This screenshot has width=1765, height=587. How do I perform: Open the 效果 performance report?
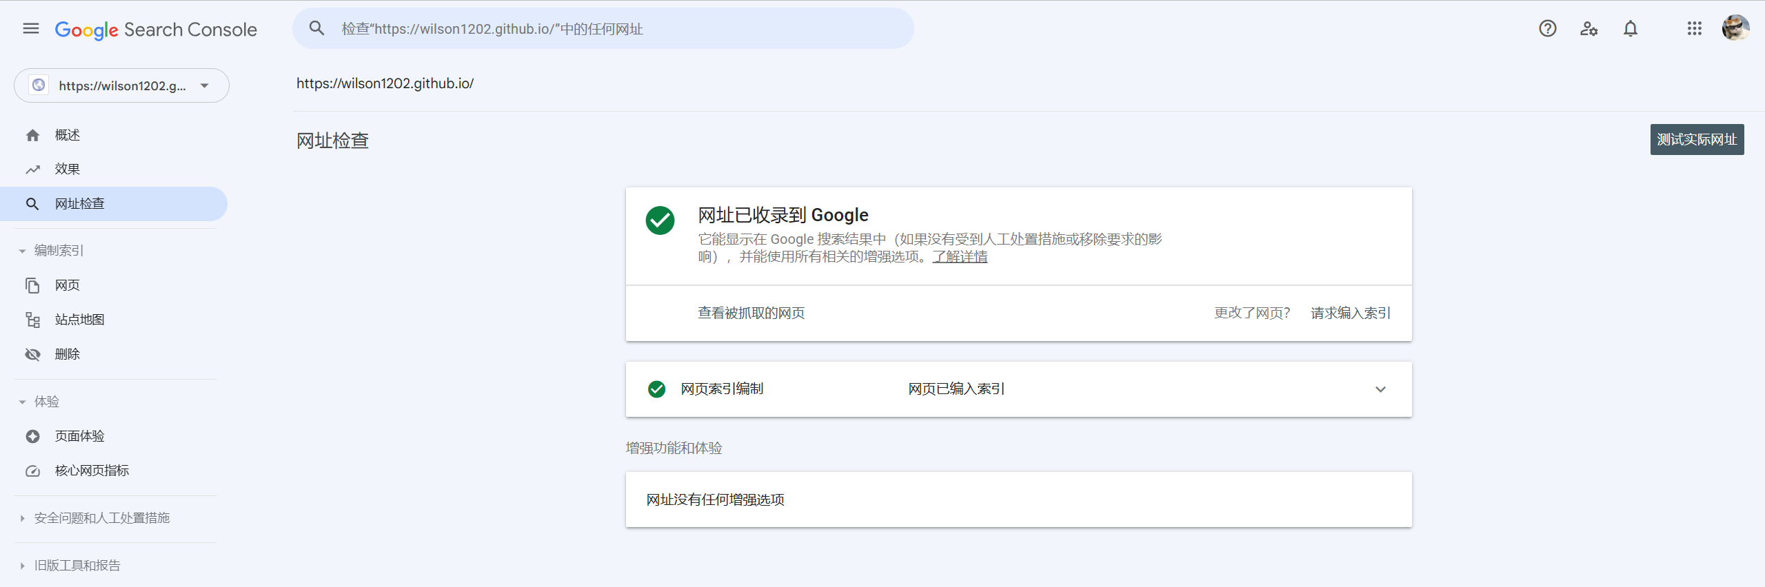tap(67, 169)
